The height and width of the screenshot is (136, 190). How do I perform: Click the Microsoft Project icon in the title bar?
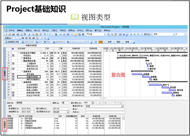(4, 27)
